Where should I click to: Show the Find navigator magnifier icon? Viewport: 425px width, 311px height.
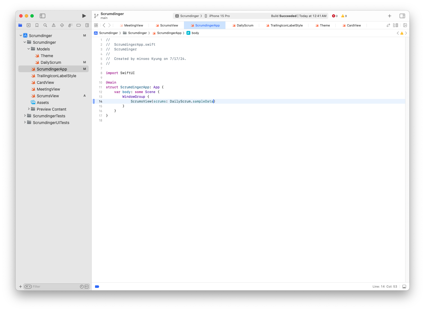coord(45,25)
